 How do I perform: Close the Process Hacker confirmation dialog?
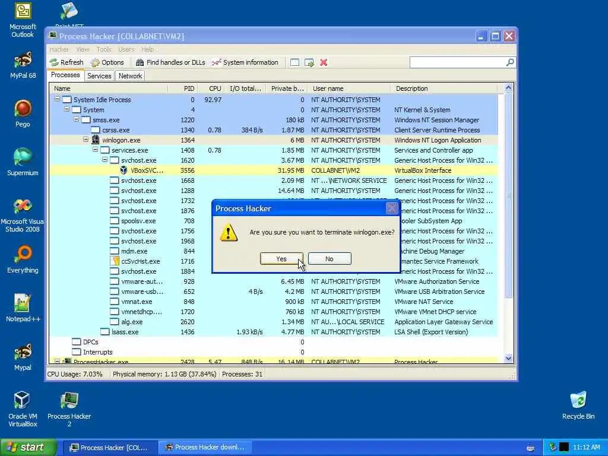point(392,208)
